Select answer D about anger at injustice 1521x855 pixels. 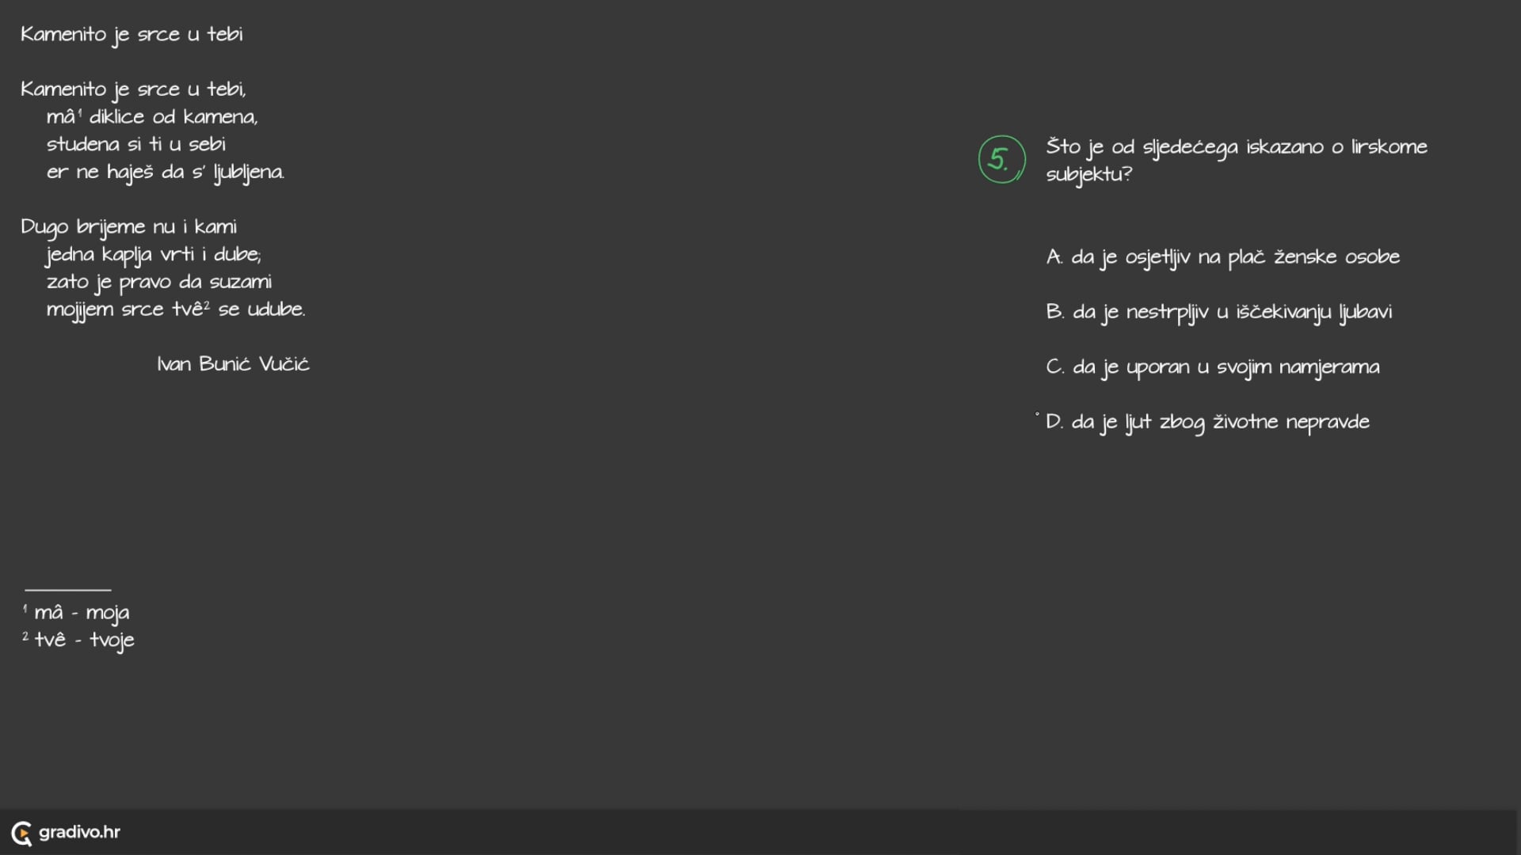[x=1207, y=422]
